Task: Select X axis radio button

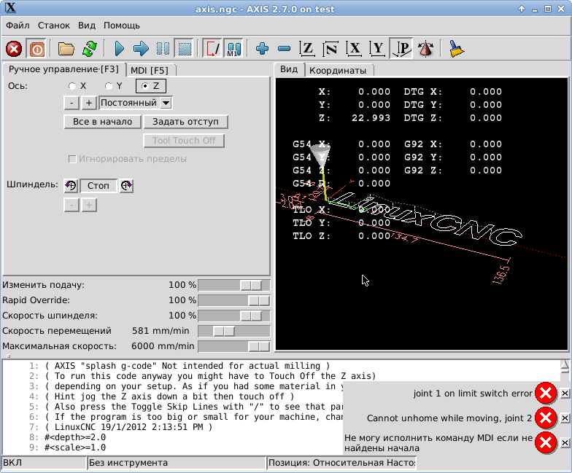Action: point(72,86)
